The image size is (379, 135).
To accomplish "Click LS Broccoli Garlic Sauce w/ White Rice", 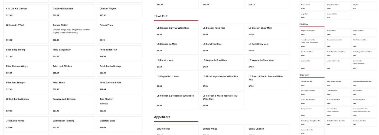I will point(268,81).
